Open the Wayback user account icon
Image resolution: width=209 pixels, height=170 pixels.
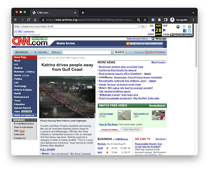pyautogui.click(x=178, y=27)
